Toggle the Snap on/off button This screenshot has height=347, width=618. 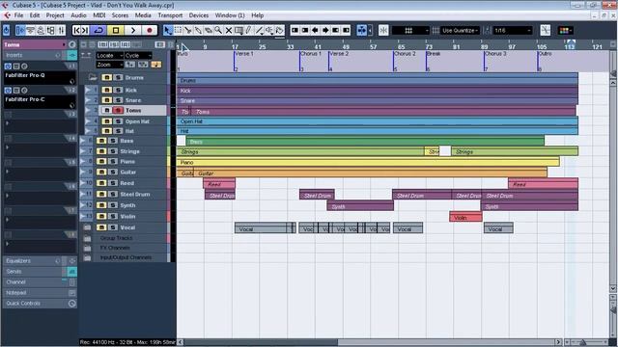coord(383,30)
